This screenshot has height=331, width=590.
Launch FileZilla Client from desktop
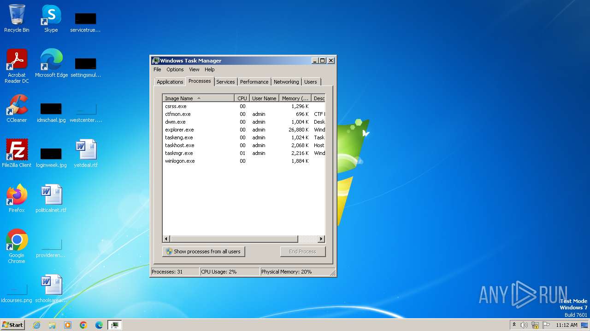(x=17, y=153)
